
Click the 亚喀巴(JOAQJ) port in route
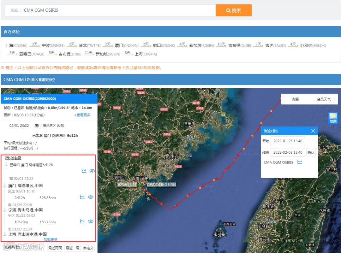[x=32, y=54]
